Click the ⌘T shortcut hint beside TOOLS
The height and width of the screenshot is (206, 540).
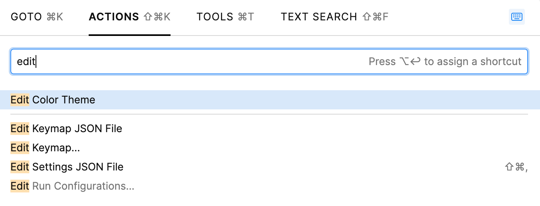pos(246,17)
